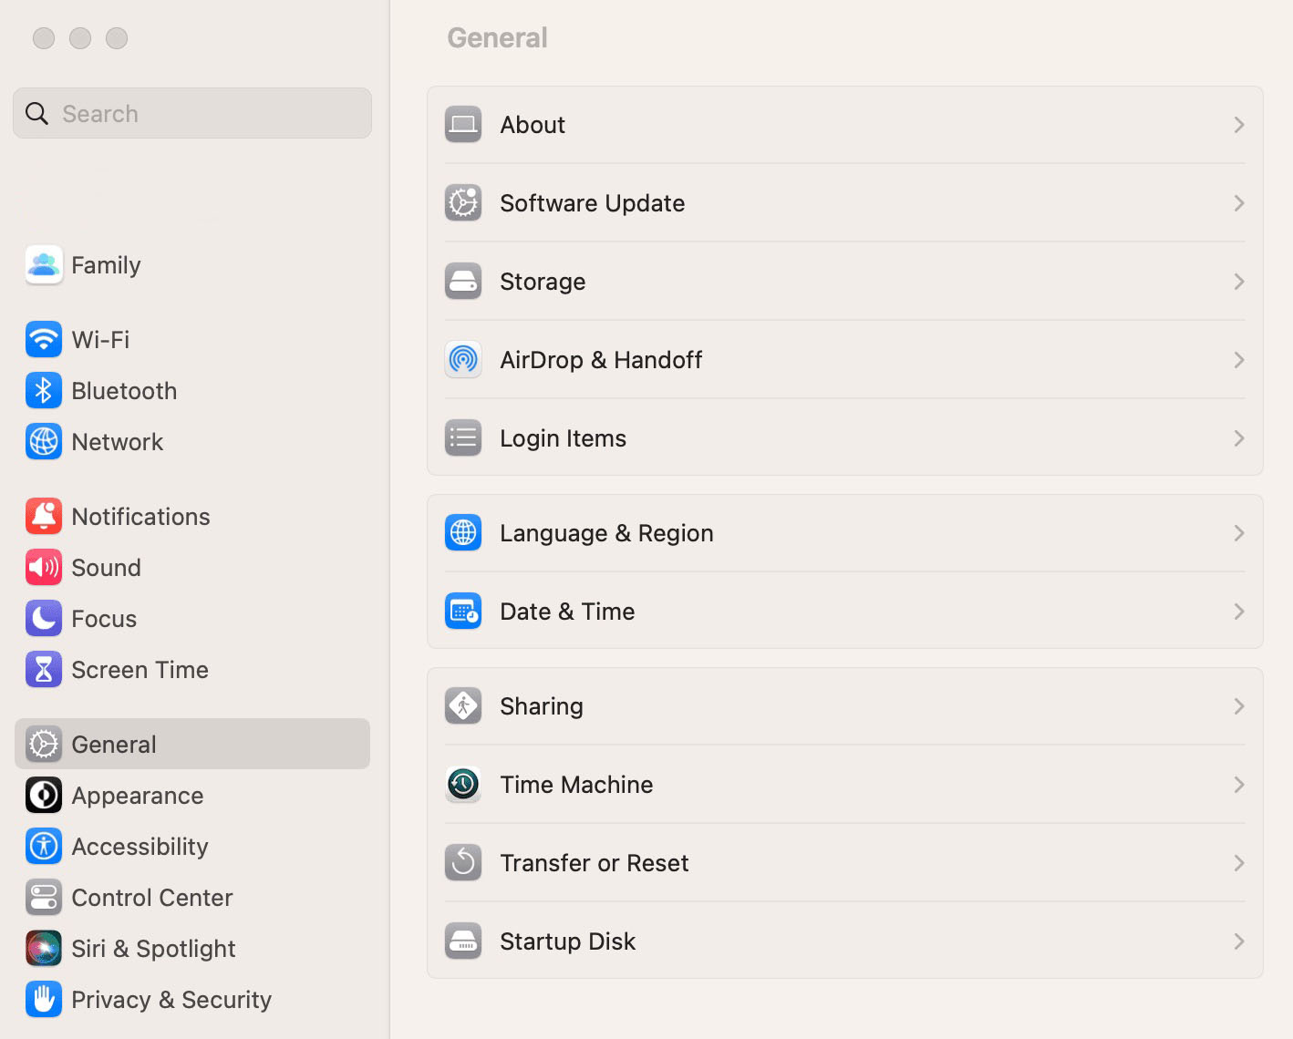Select the Privacy & Security hand icon
The width and height of the screenshot is (1293, 1039).
tap(44, 1000)
